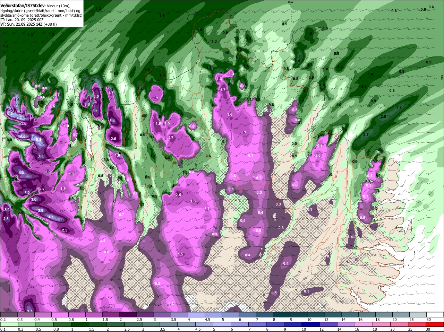Click the 'IT: Lau. 20. 09. 2025 00Z' line
The image size is (444, 332).
22,20
